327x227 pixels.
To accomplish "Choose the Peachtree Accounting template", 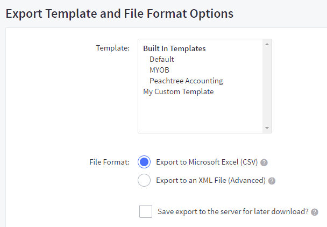I will click(x=186, y=81).
